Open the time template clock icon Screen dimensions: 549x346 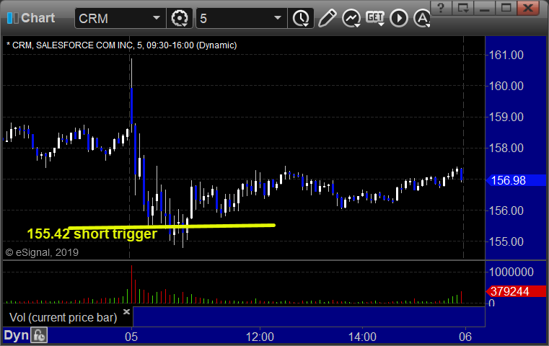[301, 18]
